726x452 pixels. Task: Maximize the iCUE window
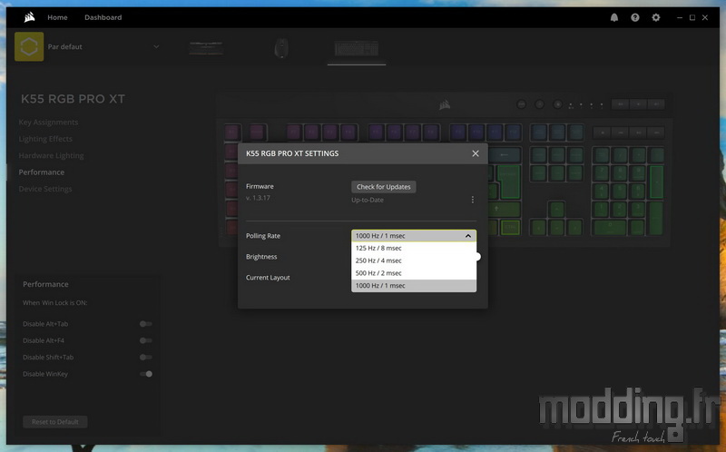(692, 17)
